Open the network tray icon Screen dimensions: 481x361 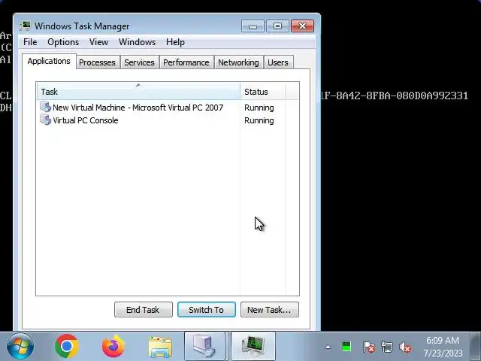click(x=387, y=347)
